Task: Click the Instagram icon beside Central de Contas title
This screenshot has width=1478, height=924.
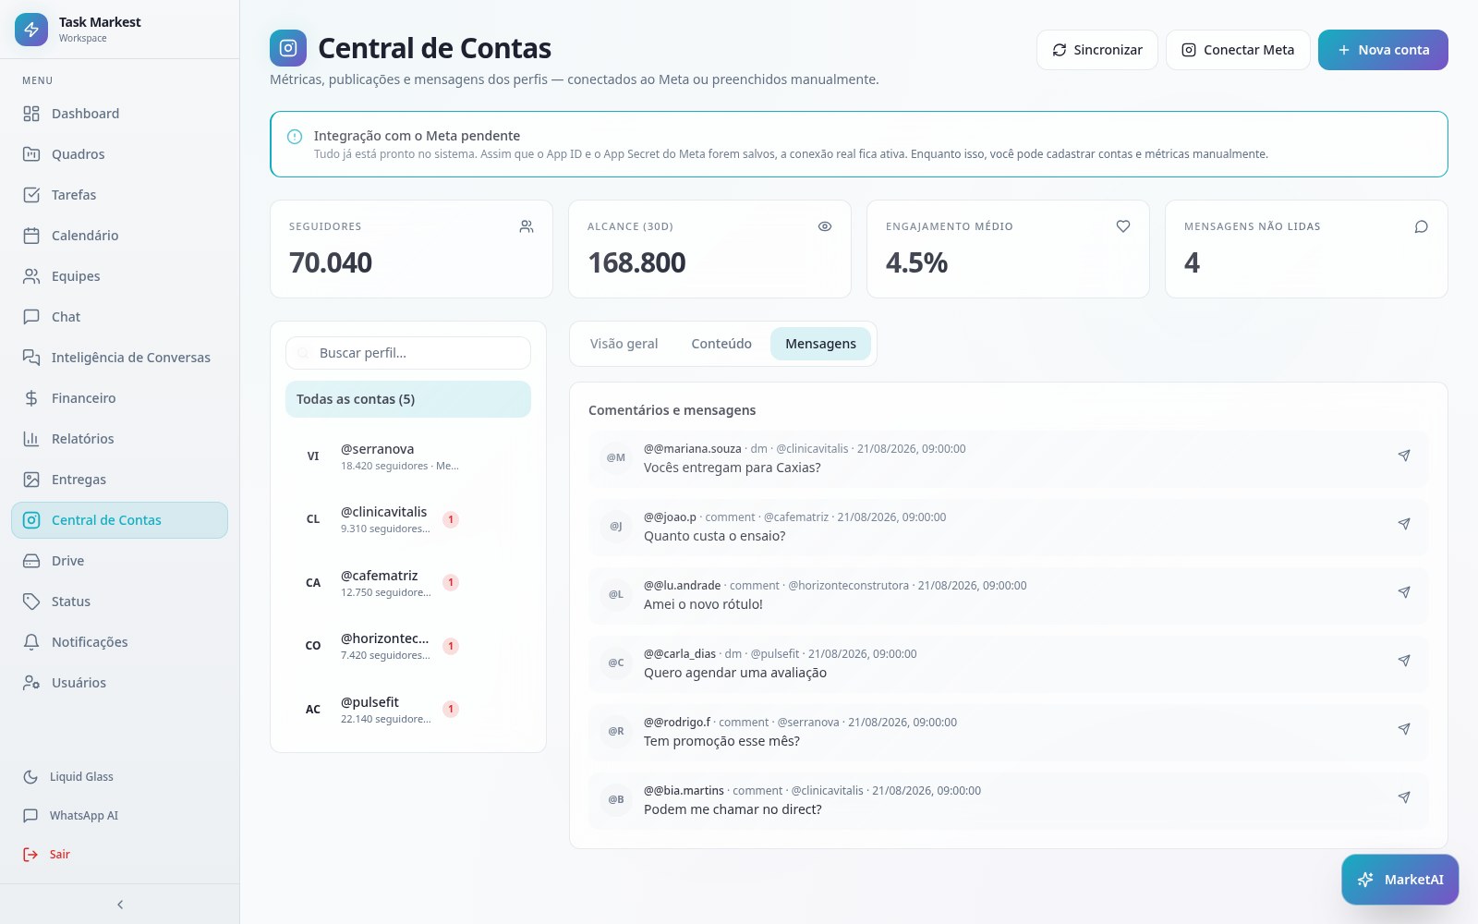Action: point(288,48)
